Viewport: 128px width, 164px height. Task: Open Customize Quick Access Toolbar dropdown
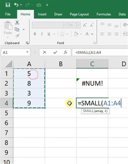[47, 5]
